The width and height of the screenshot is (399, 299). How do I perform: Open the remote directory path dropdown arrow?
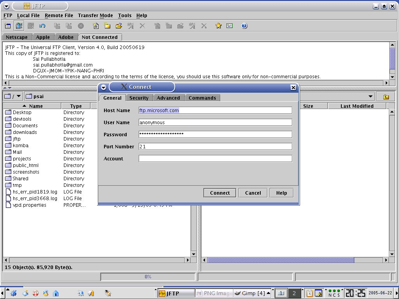click(x=371, y=97)
